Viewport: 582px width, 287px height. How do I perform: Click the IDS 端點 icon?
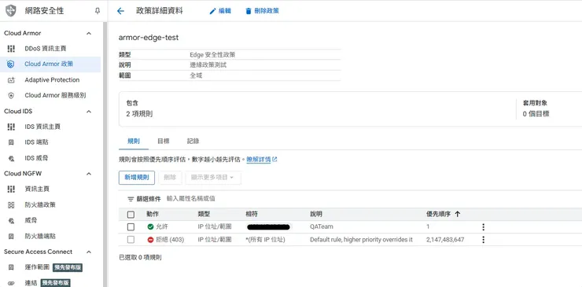point(11,142)
